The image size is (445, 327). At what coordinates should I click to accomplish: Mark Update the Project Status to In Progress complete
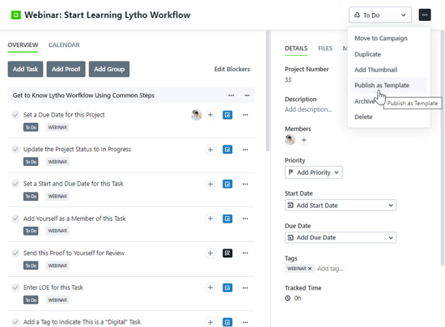15,149
